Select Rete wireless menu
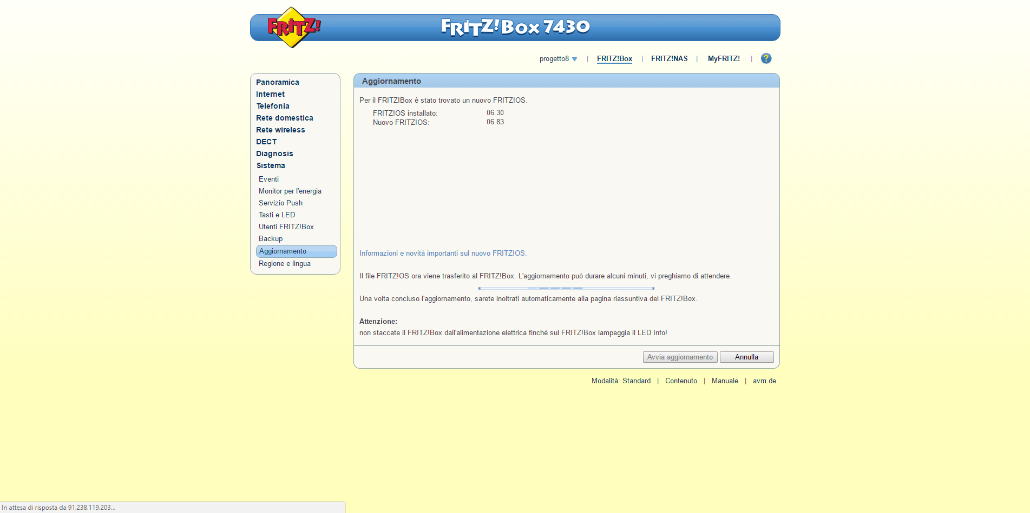This screenshot has width=1030, height=513. [x=280, y=130]
